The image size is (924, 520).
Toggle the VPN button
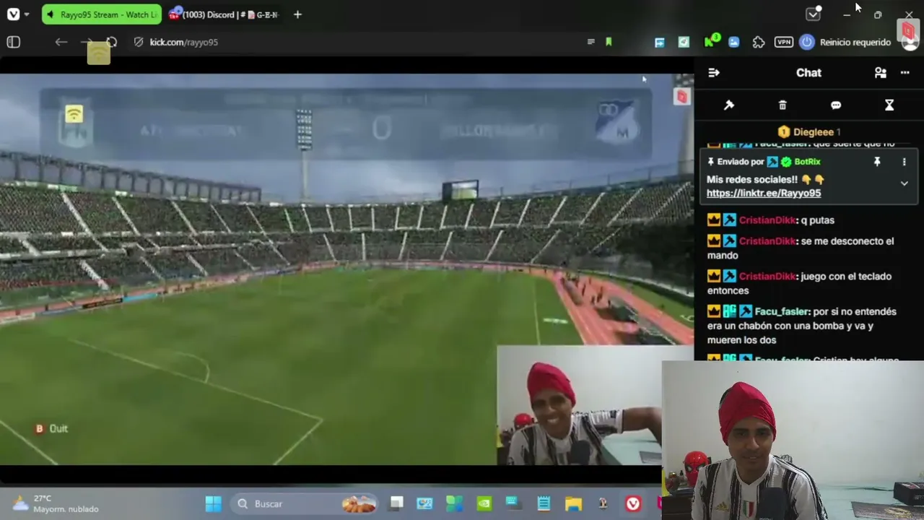click(x=783, y=42)
